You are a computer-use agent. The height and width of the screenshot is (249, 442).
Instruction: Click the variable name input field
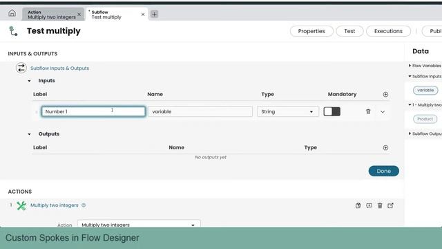tap(200, 111)
